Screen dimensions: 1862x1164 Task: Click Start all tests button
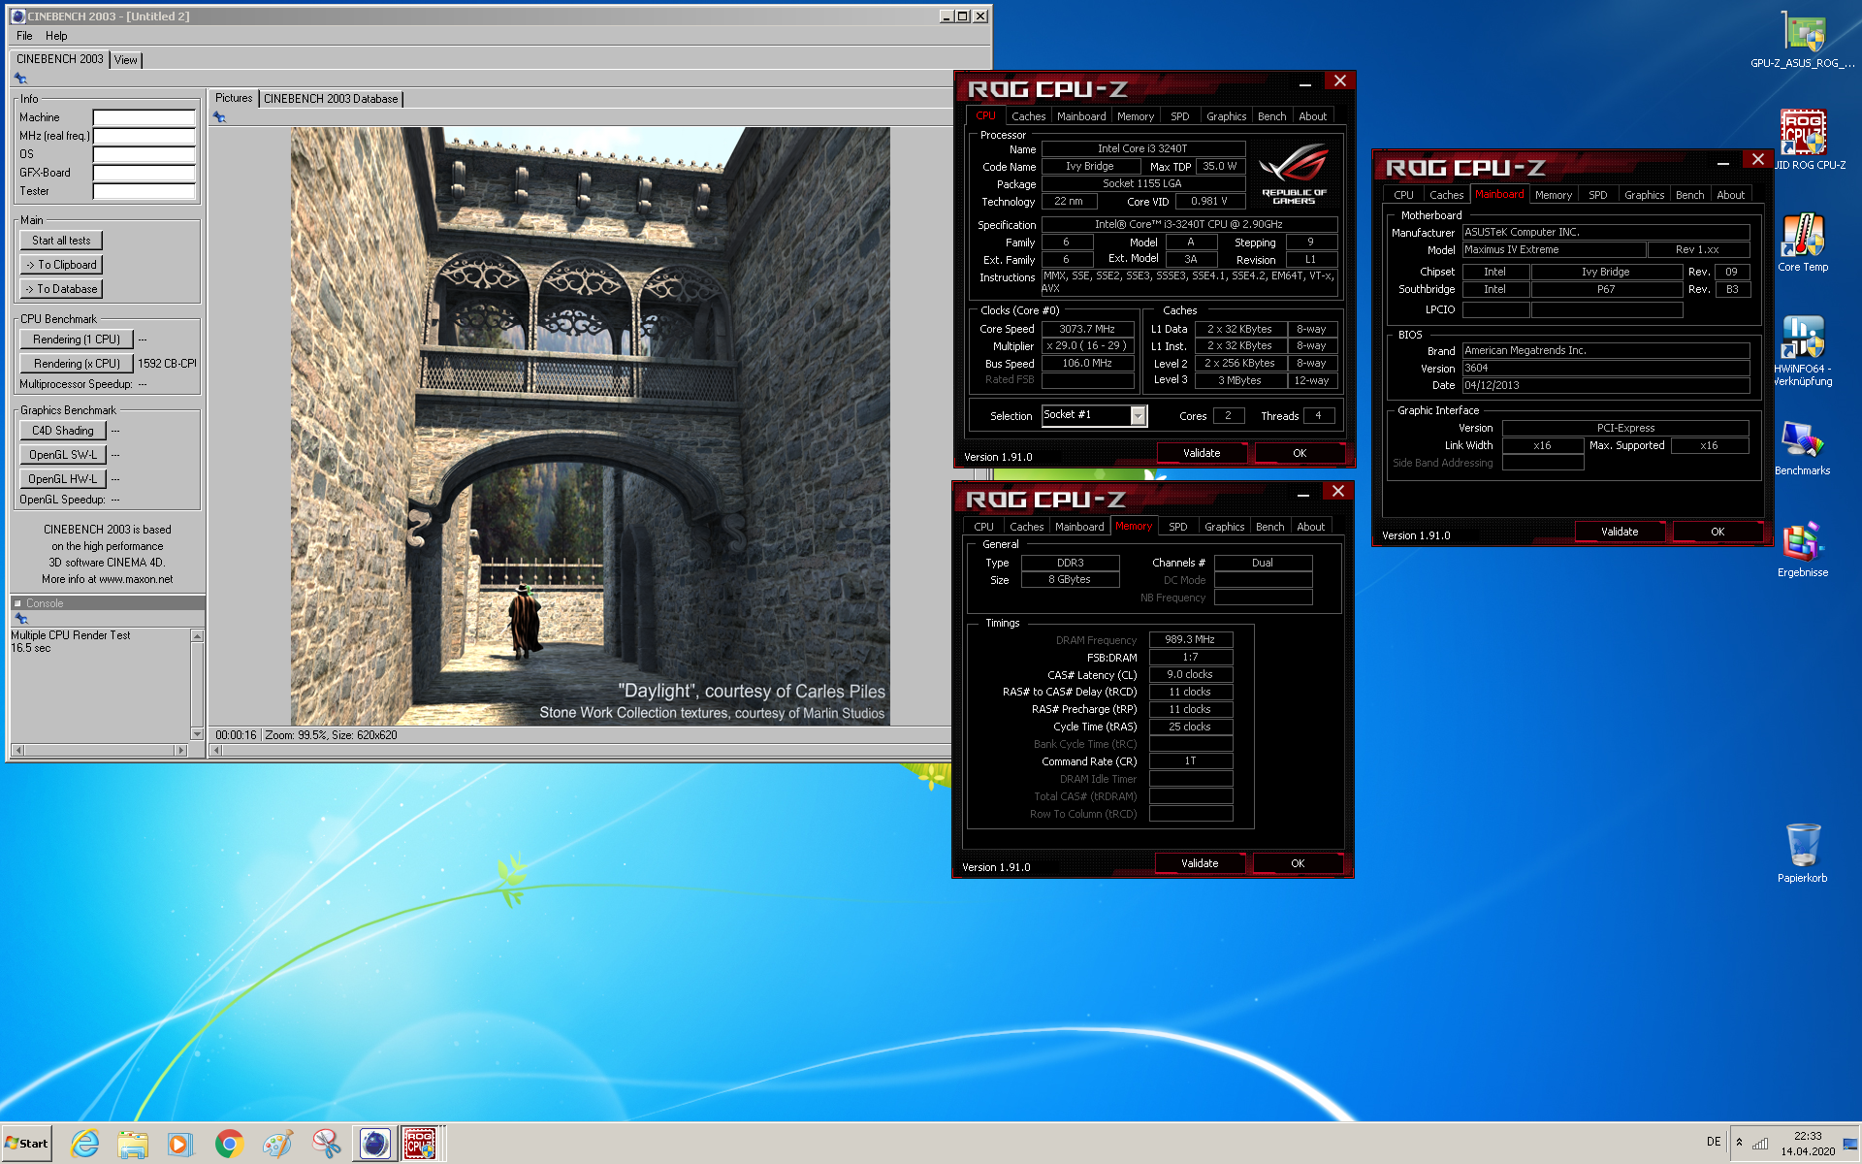point(61,241)
